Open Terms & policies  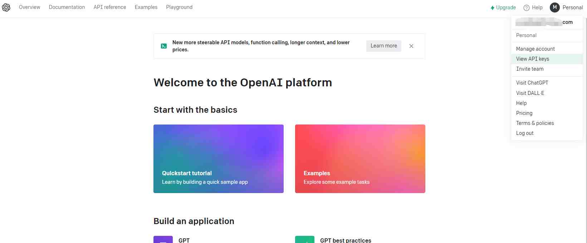(547, 123)
